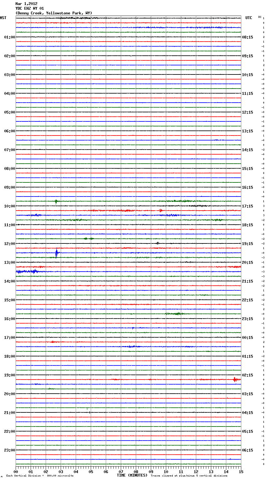The height and width of the screenshot is (480, 266).
Task: Click the "10" minute axis tick label
Action: [x=166, y=472]
